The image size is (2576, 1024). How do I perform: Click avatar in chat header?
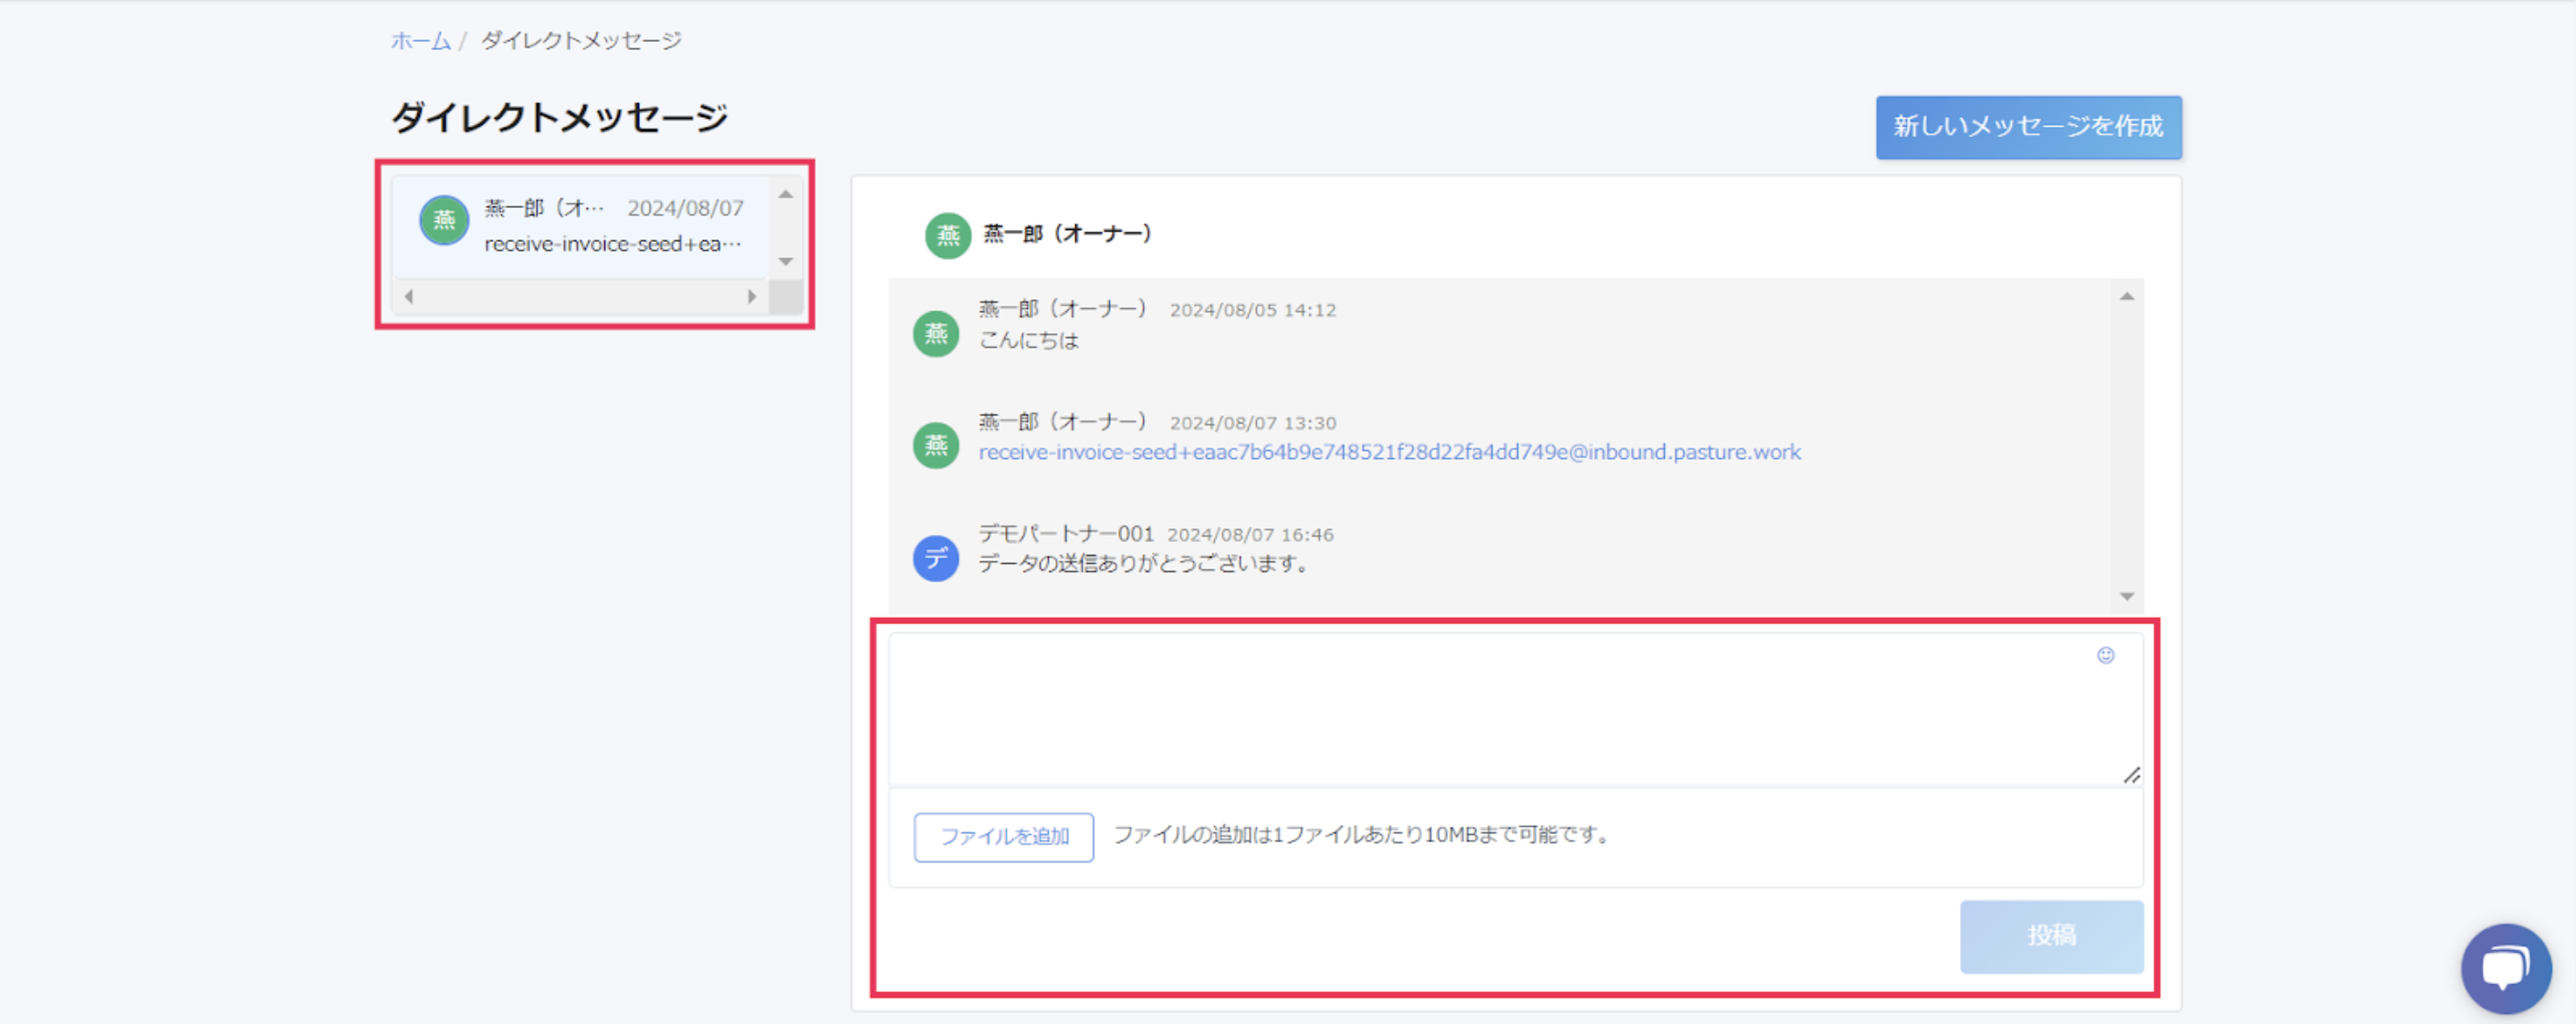[x=947, y=235]
